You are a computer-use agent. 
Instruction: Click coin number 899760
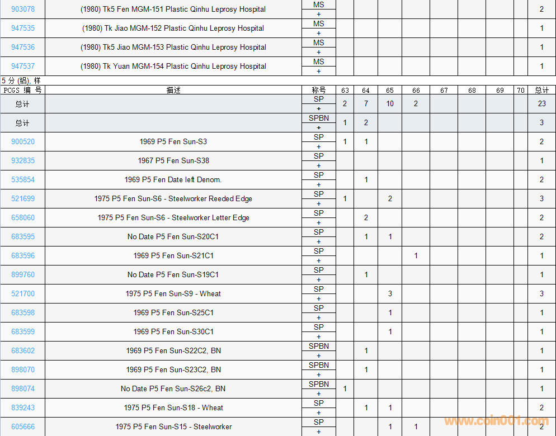23,275
